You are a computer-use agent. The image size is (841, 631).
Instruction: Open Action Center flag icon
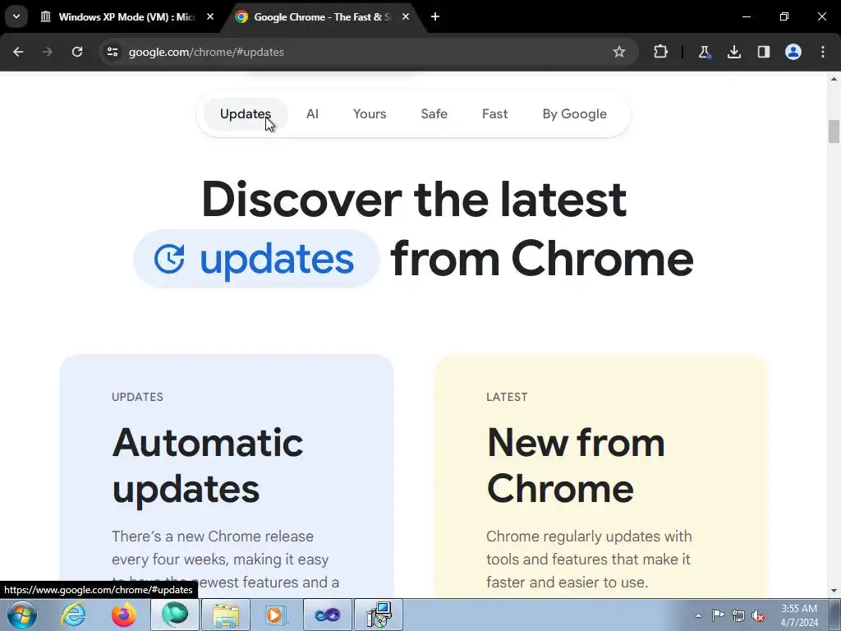tap(718, 615)
